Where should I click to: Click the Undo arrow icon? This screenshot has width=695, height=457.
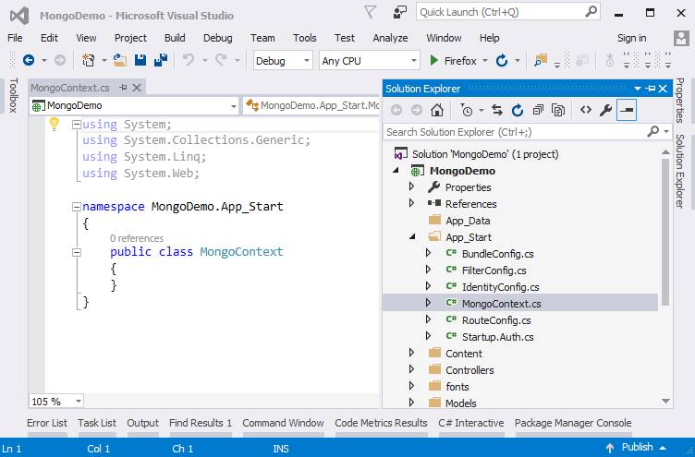(189, 60)
